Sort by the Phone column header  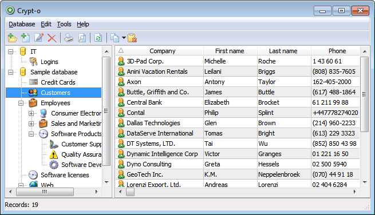coord(337,51)
